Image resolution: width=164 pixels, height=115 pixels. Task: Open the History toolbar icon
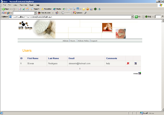coord(64,9)
